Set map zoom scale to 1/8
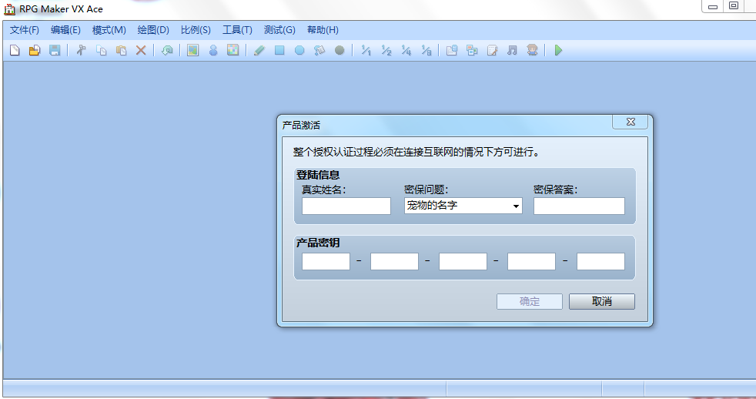 click(427, 50)
